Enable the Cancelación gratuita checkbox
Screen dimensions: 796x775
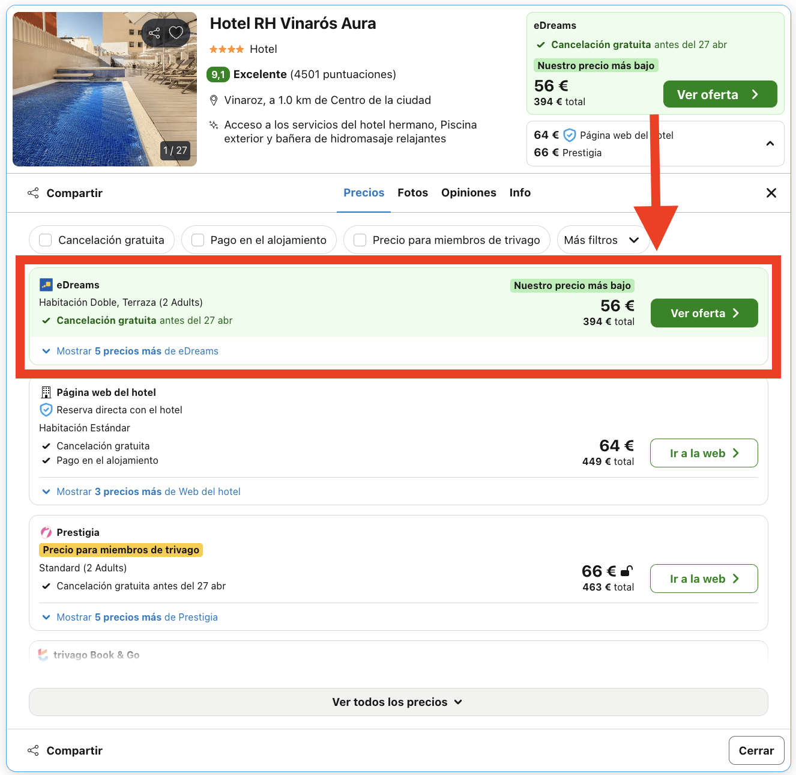point(46,240)
